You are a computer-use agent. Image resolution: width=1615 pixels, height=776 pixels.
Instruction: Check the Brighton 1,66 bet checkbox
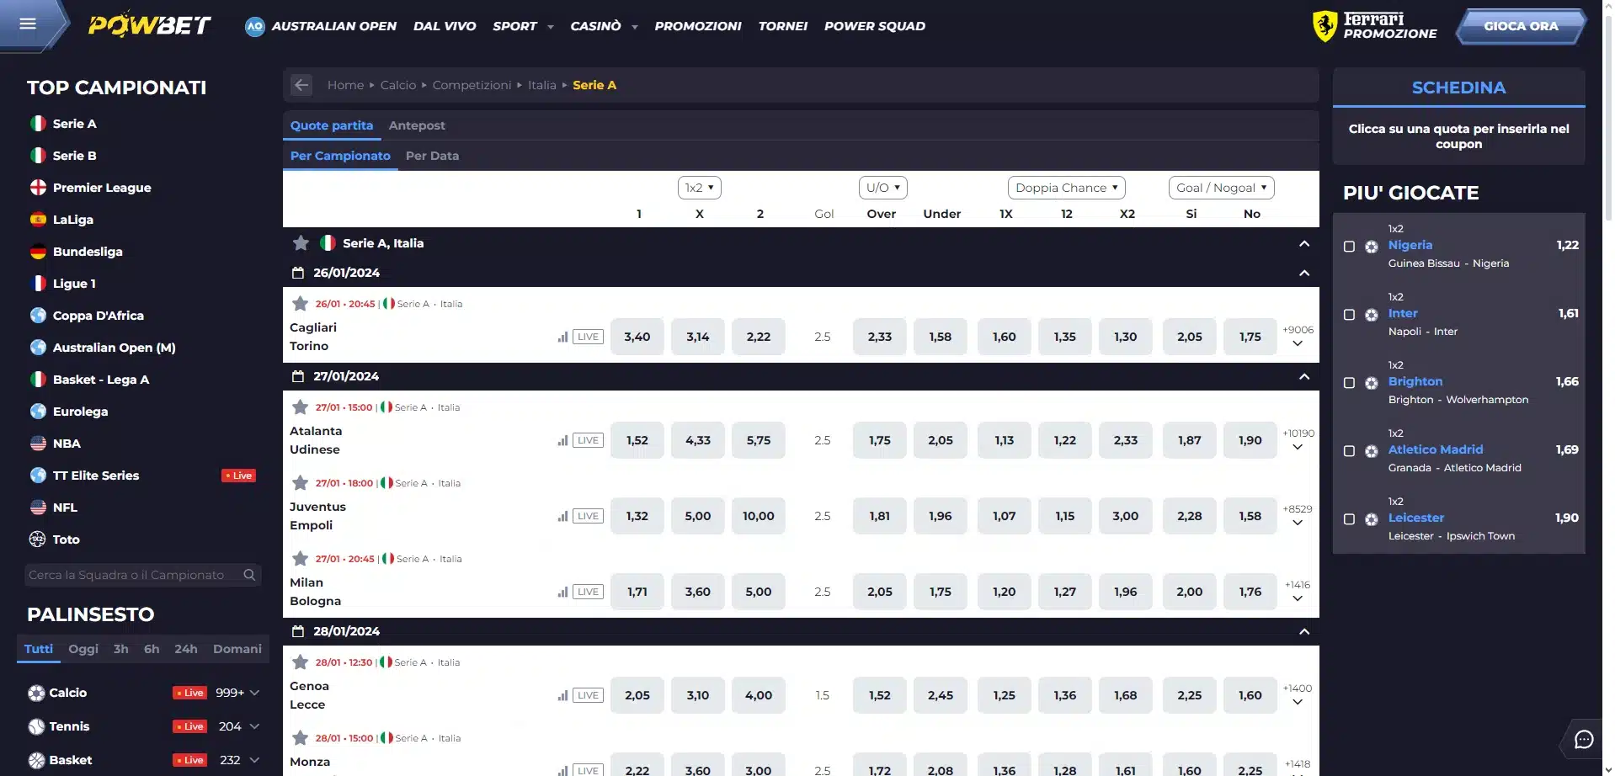click(x=1349, y=383)
